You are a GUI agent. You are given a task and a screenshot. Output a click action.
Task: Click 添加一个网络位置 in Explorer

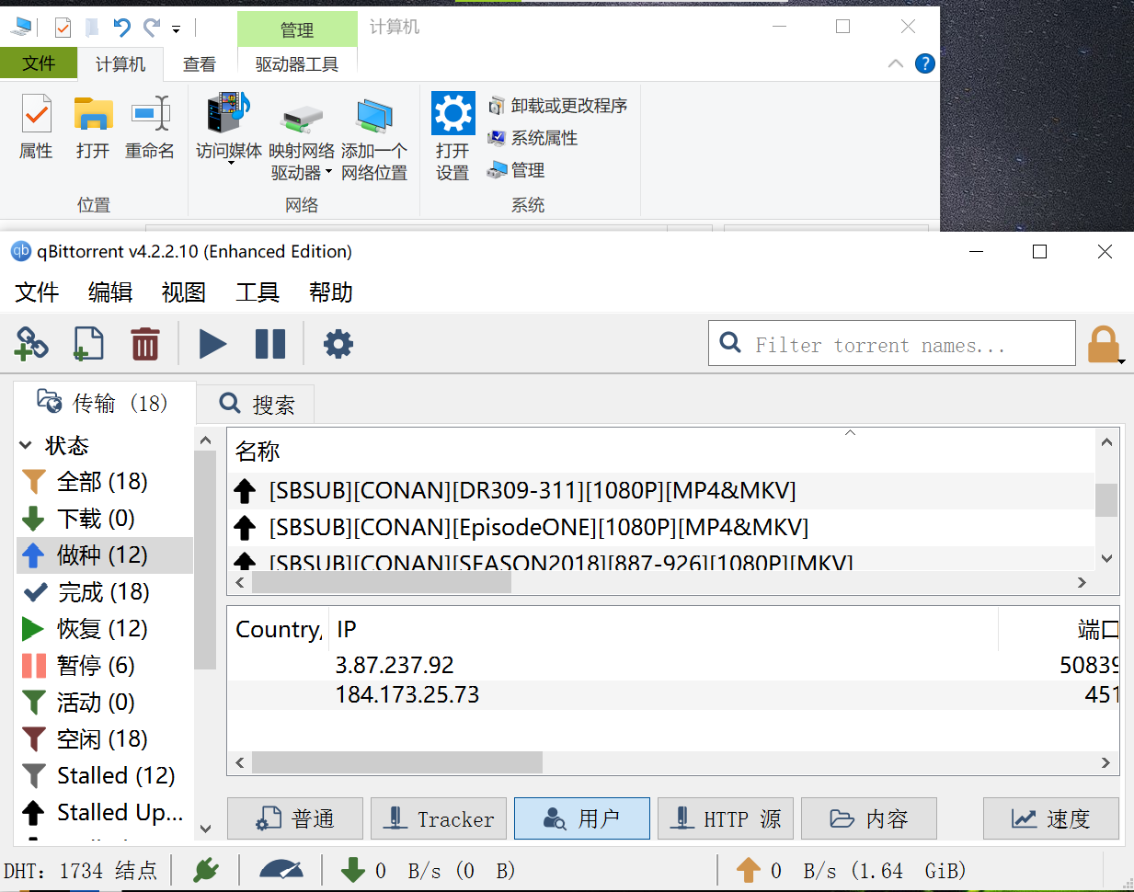[x=374, y=138]
